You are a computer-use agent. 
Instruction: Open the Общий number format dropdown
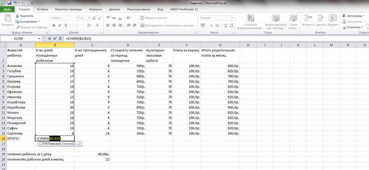232,18
